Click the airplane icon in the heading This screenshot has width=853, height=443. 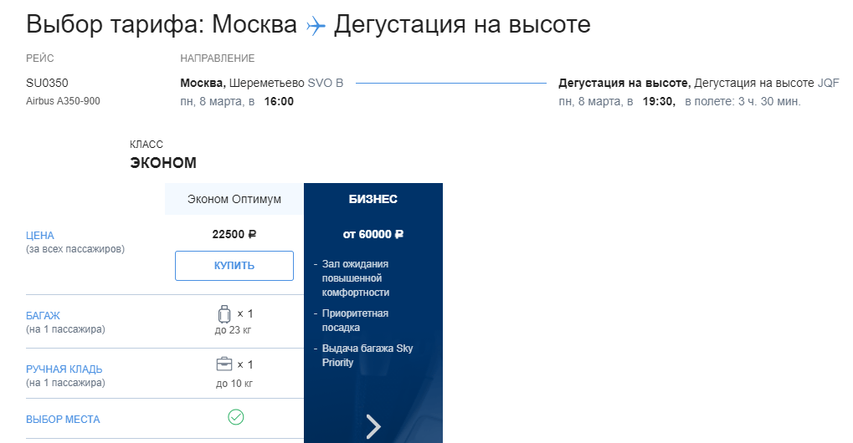coord(316,26)
